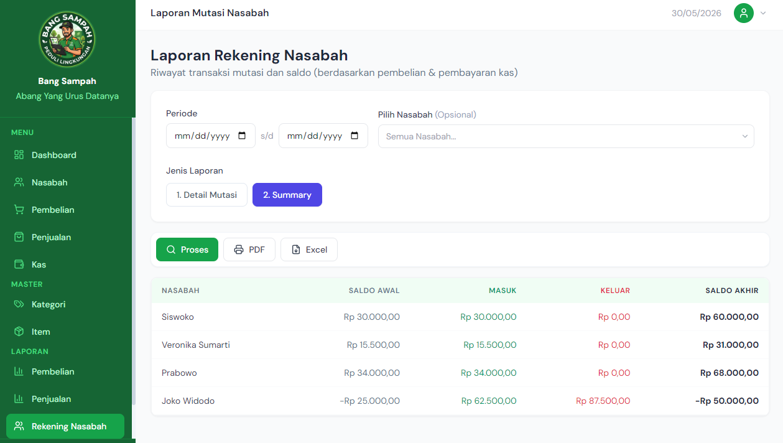
Task: Run the report with the Proses button
Action: [187, 249]
